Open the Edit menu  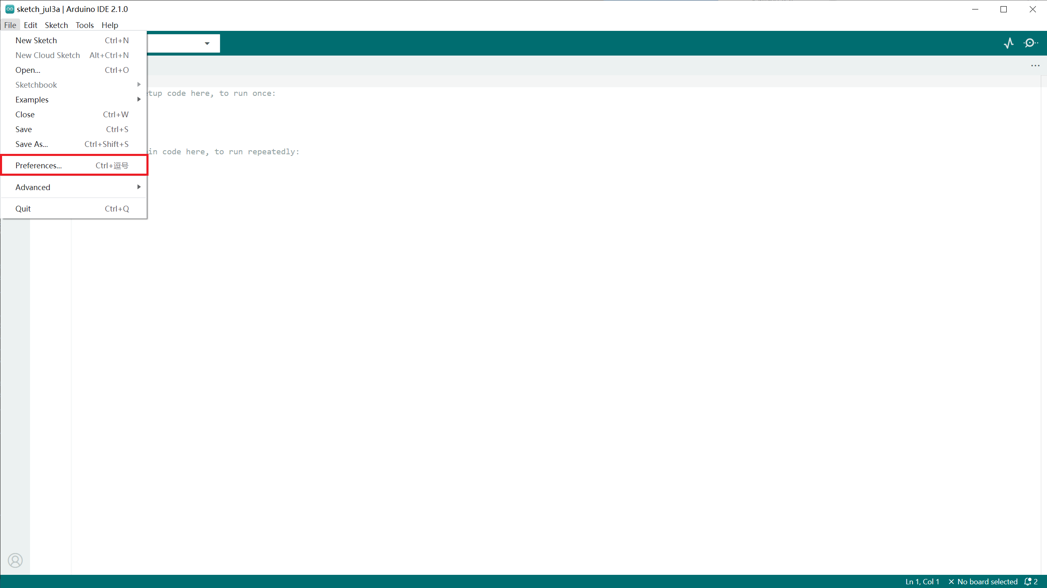pyautogui.click(x=30, y=25)
